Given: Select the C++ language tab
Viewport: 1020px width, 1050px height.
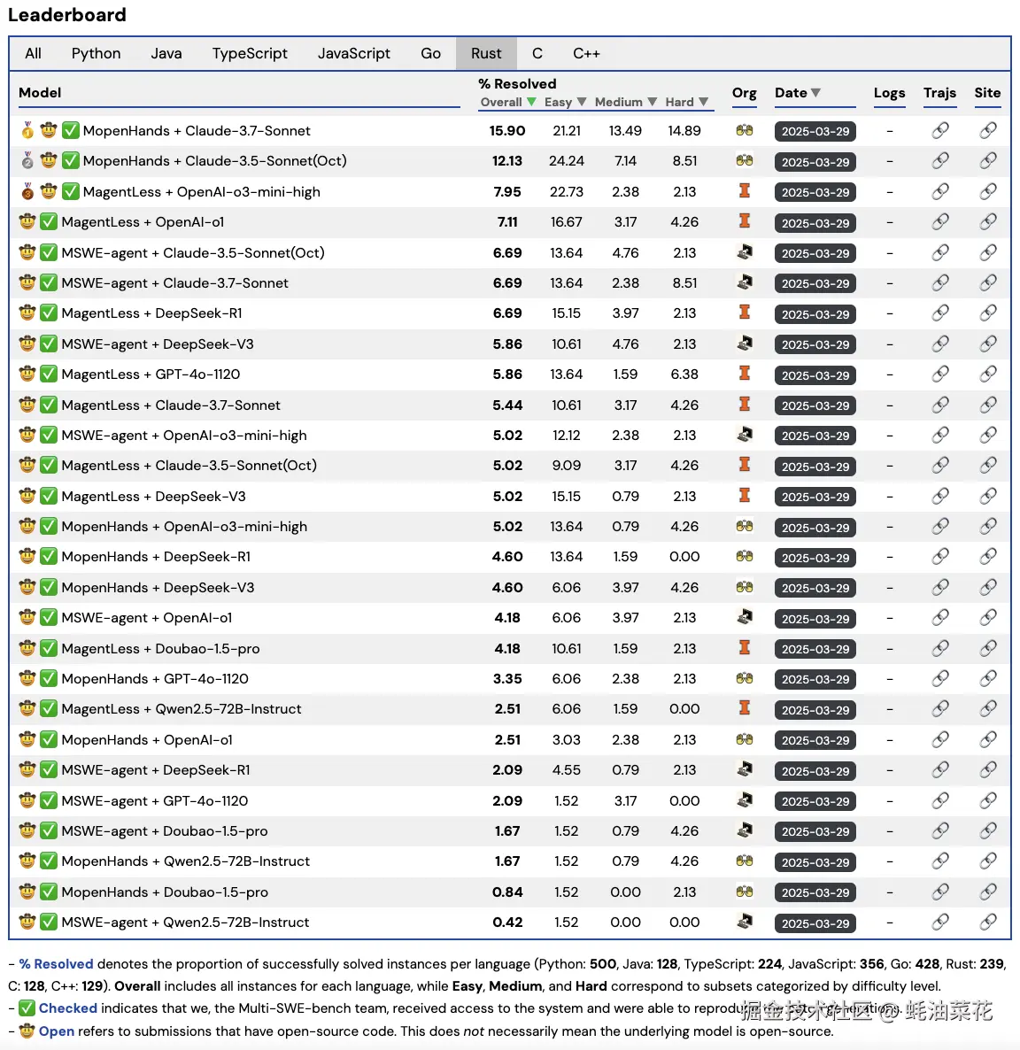Looking at the screenshot, I should 587,53.
